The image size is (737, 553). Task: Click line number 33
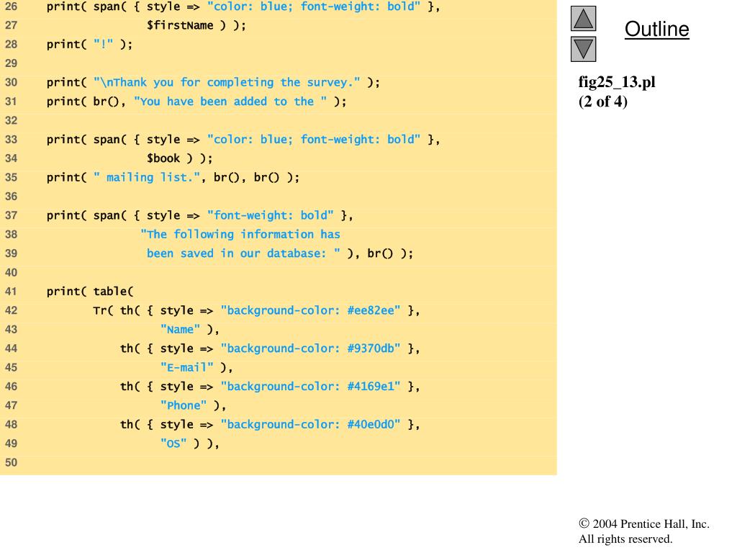point(12,140)
